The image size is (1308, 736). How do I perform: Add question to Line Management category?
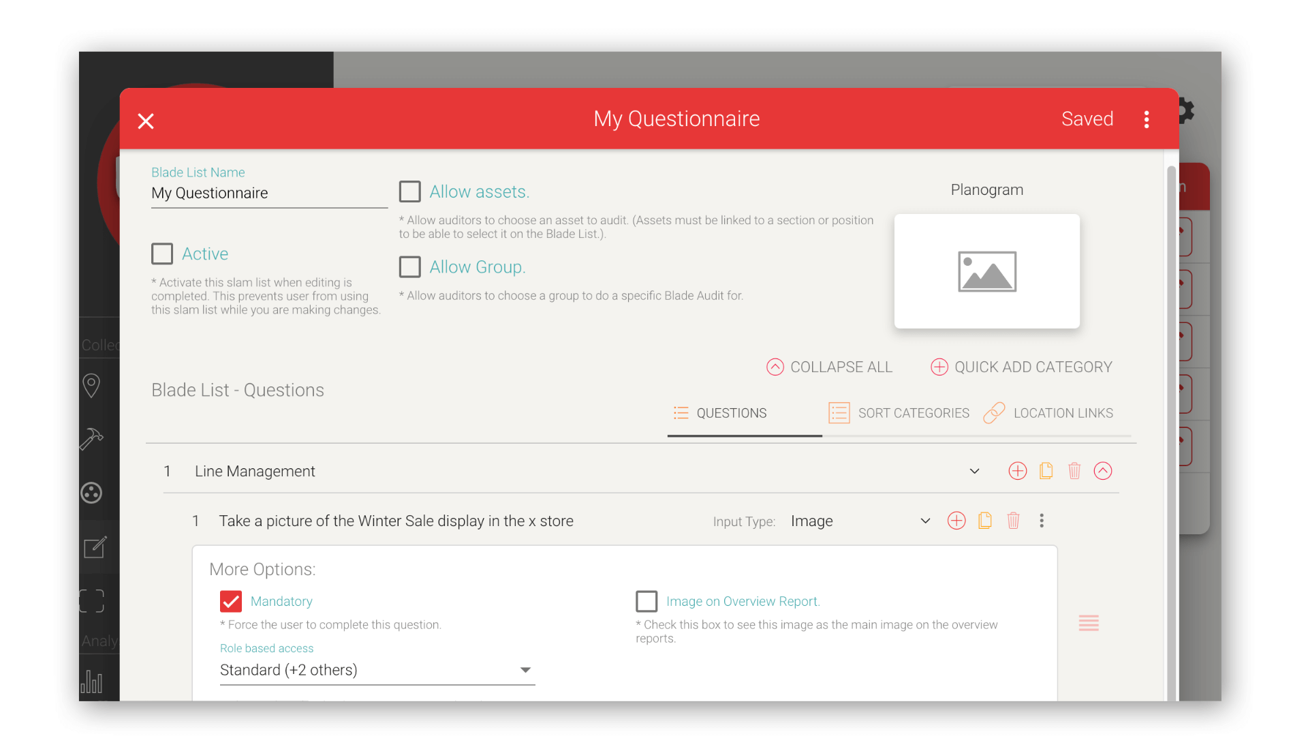click(1017, 471)
